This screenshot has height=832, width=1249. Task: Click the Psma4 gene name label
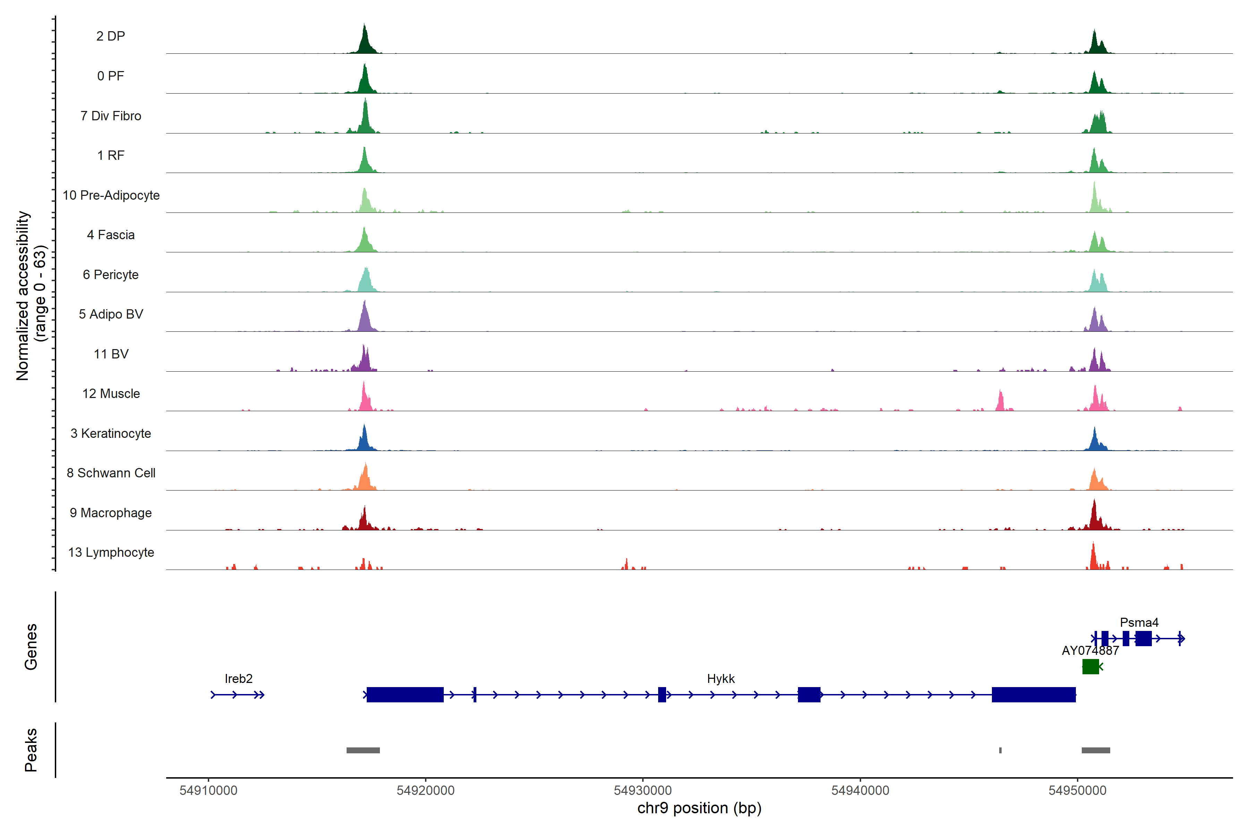tap(1139, 622)
